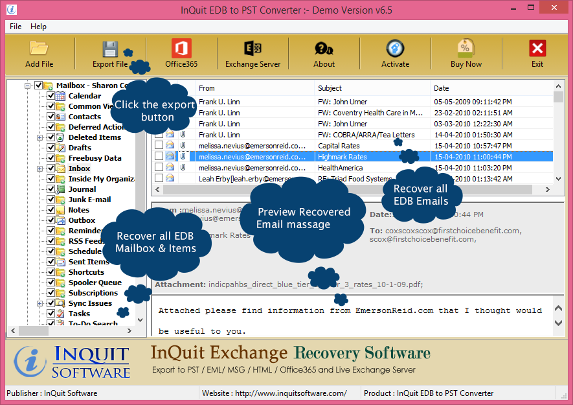Image resolution: width=573 pixels, height=405 pixels.
Task: Collapse the Mailbox root tree node
Action: [x=27, y=86]
